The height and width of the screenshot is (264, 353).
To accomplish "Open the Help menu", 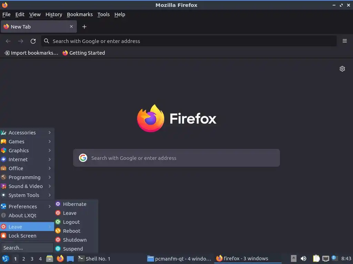I will pos(120,14).
